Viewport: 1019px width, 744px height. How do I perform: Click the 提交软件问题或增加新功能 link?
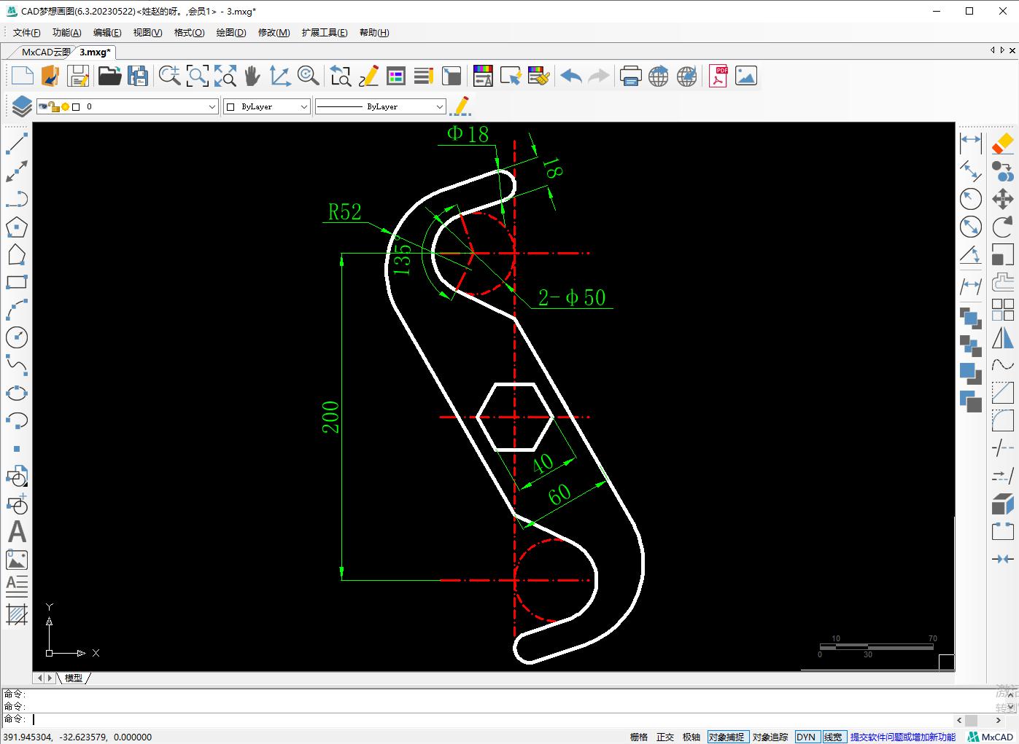[x=902, y=737]
